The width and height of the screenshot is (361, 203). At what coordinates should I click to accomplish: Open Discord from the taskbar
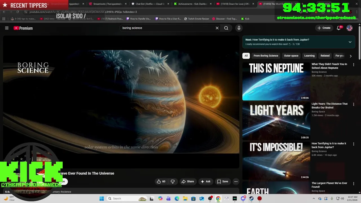click(243, 198)
